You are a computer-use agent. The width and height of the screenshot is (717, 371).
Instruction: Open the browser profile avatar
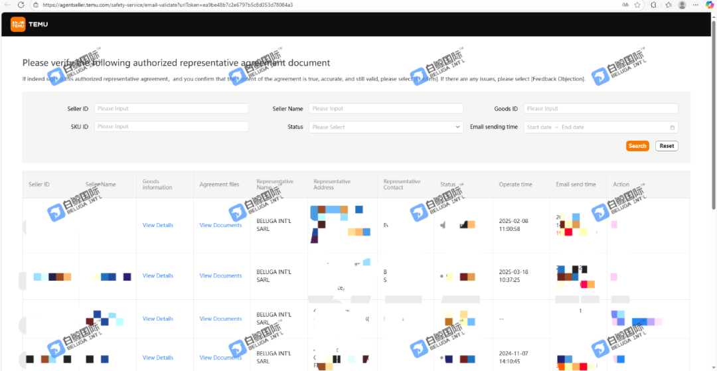coord(682,5)
